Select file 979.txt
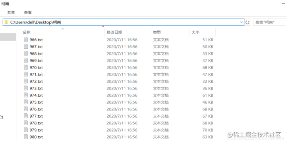The width and height of the screenshot is (286, 143). 36,130
